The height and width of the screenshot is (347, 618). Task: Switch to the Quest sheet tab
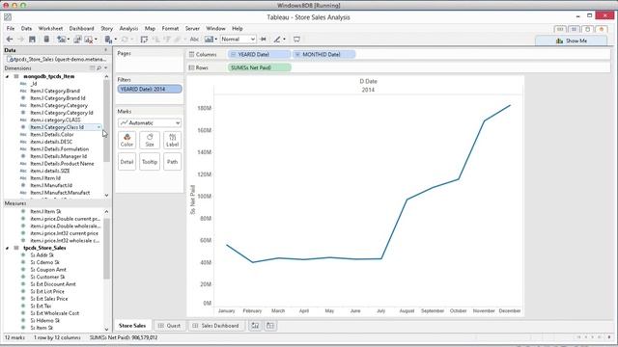point(170,326)
